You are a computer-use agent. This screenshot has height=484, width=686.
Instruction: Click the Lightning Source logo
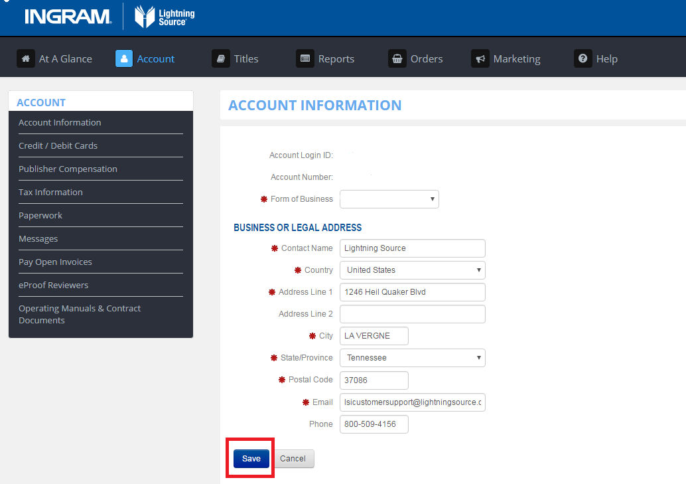pos(165,17)
